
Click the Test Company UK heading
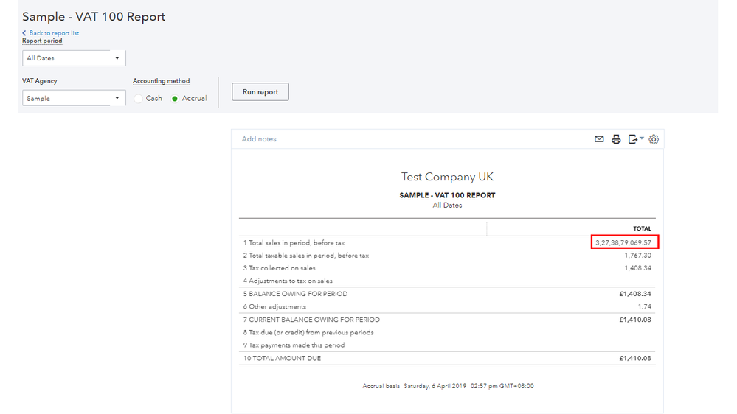click(447, 177)
